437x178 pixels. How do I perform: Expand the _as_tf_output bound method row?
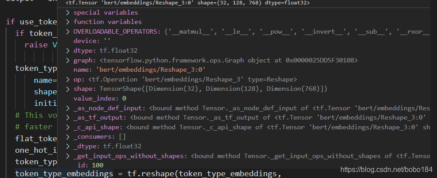(67, 117)
